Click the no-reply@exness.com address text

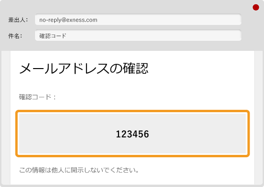[68, 20]
